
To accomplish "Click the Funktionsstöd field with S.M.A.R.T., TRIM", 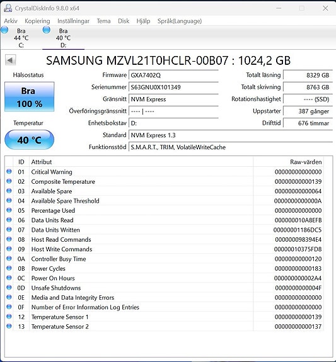I will pyautogui.click(x=231, y=147).
